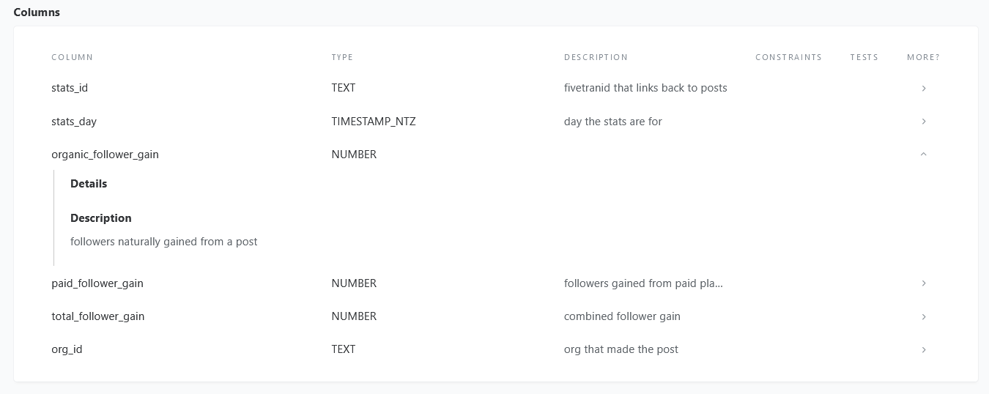
Task: Click the stats_id column name
Action: click(70, 88)
